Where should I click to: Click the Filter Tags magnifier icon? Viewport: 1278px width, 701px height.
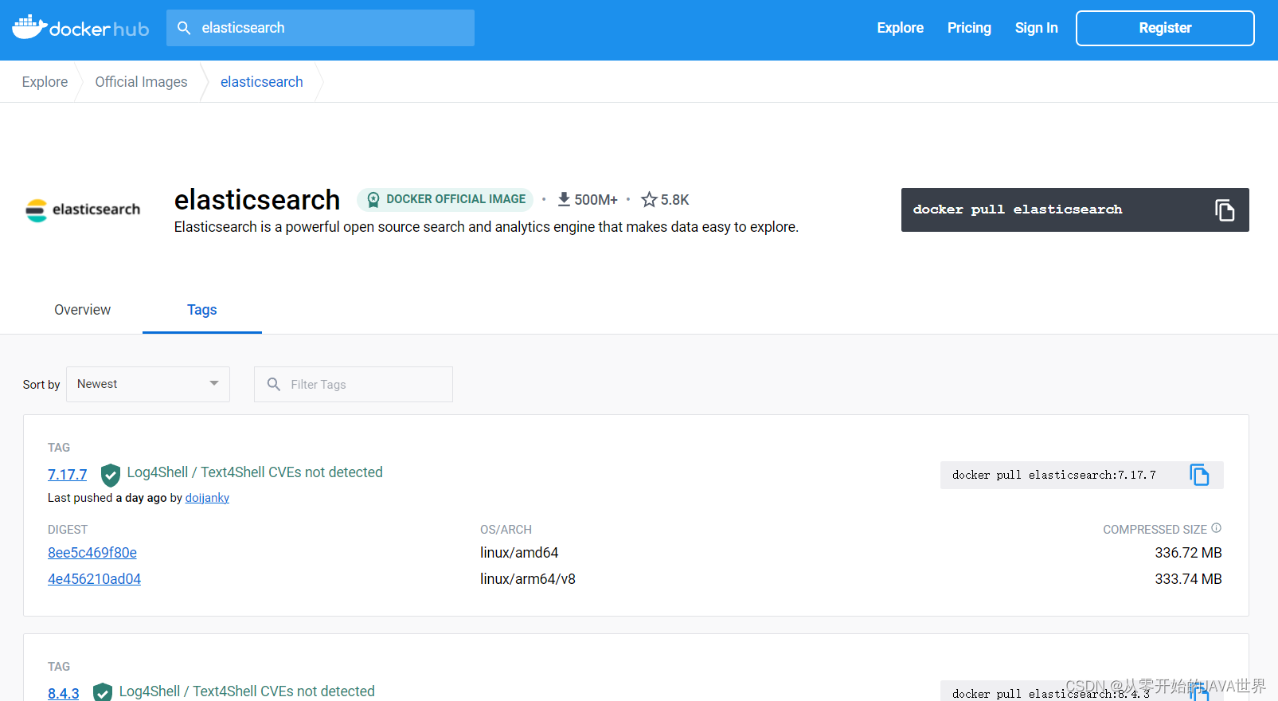(x=274, y=384)
